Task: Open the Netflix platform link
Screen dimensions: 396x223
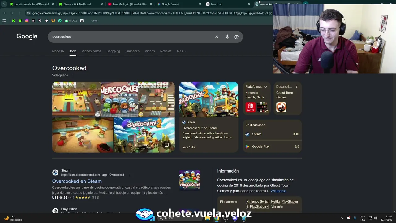Action: tap(276, 202)
